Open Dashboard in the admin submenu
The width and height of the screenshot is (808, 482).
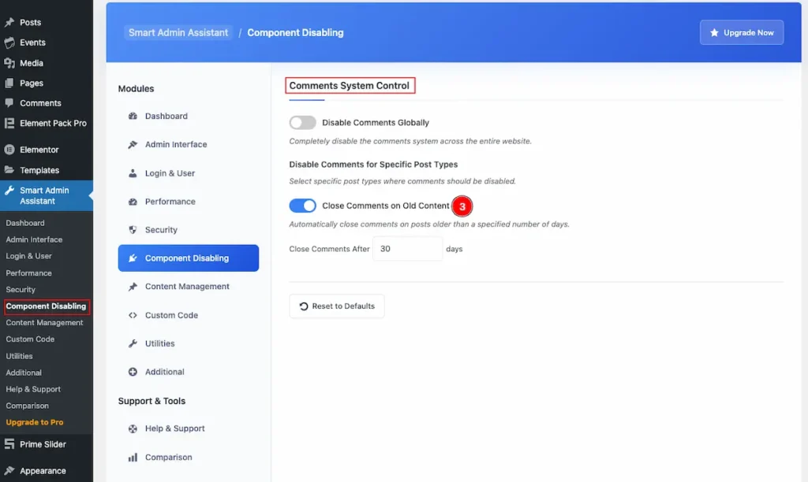25,223
